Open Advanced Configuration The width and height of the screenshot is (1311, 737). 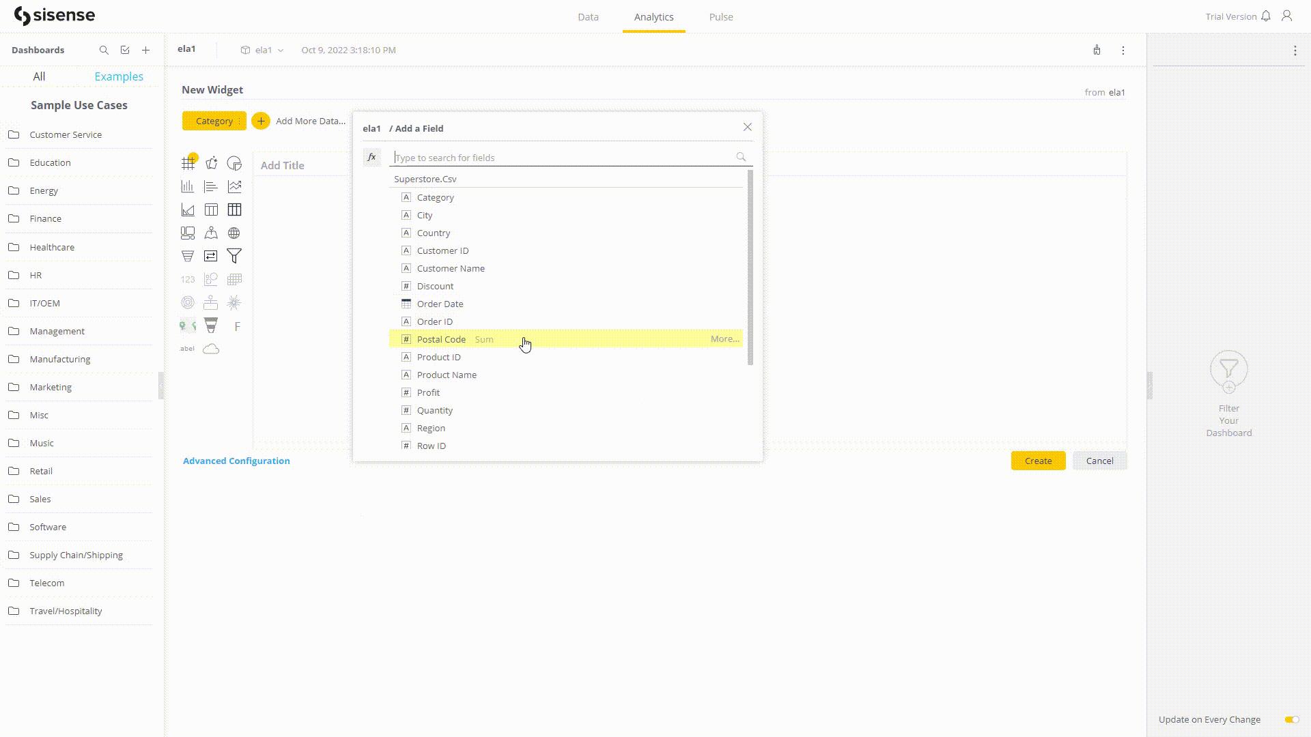tap(236, 461)
